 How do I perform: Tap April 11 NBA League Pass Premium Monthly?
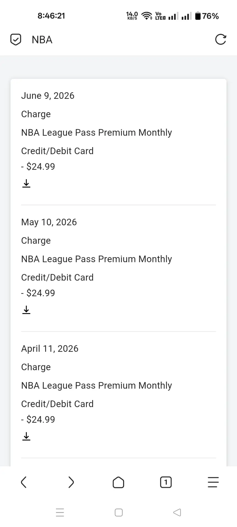pos(97,386)
